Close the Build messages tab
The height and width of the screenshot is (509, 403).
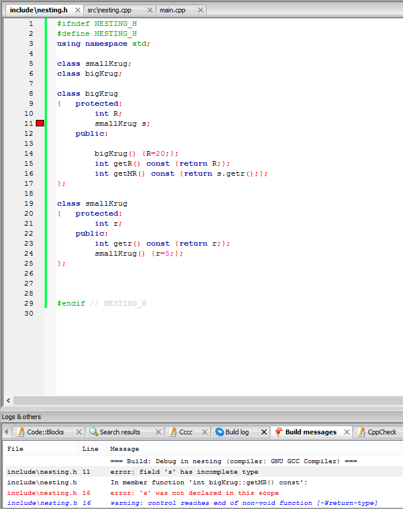[x=347, y=432]
